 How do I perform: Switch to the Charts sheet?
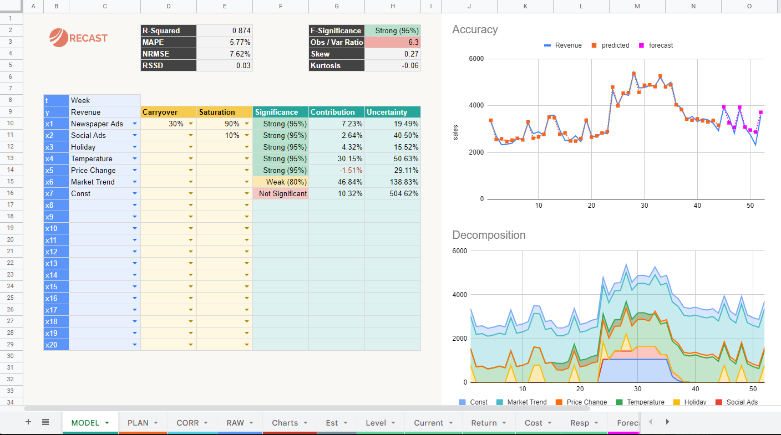[285, 422]
